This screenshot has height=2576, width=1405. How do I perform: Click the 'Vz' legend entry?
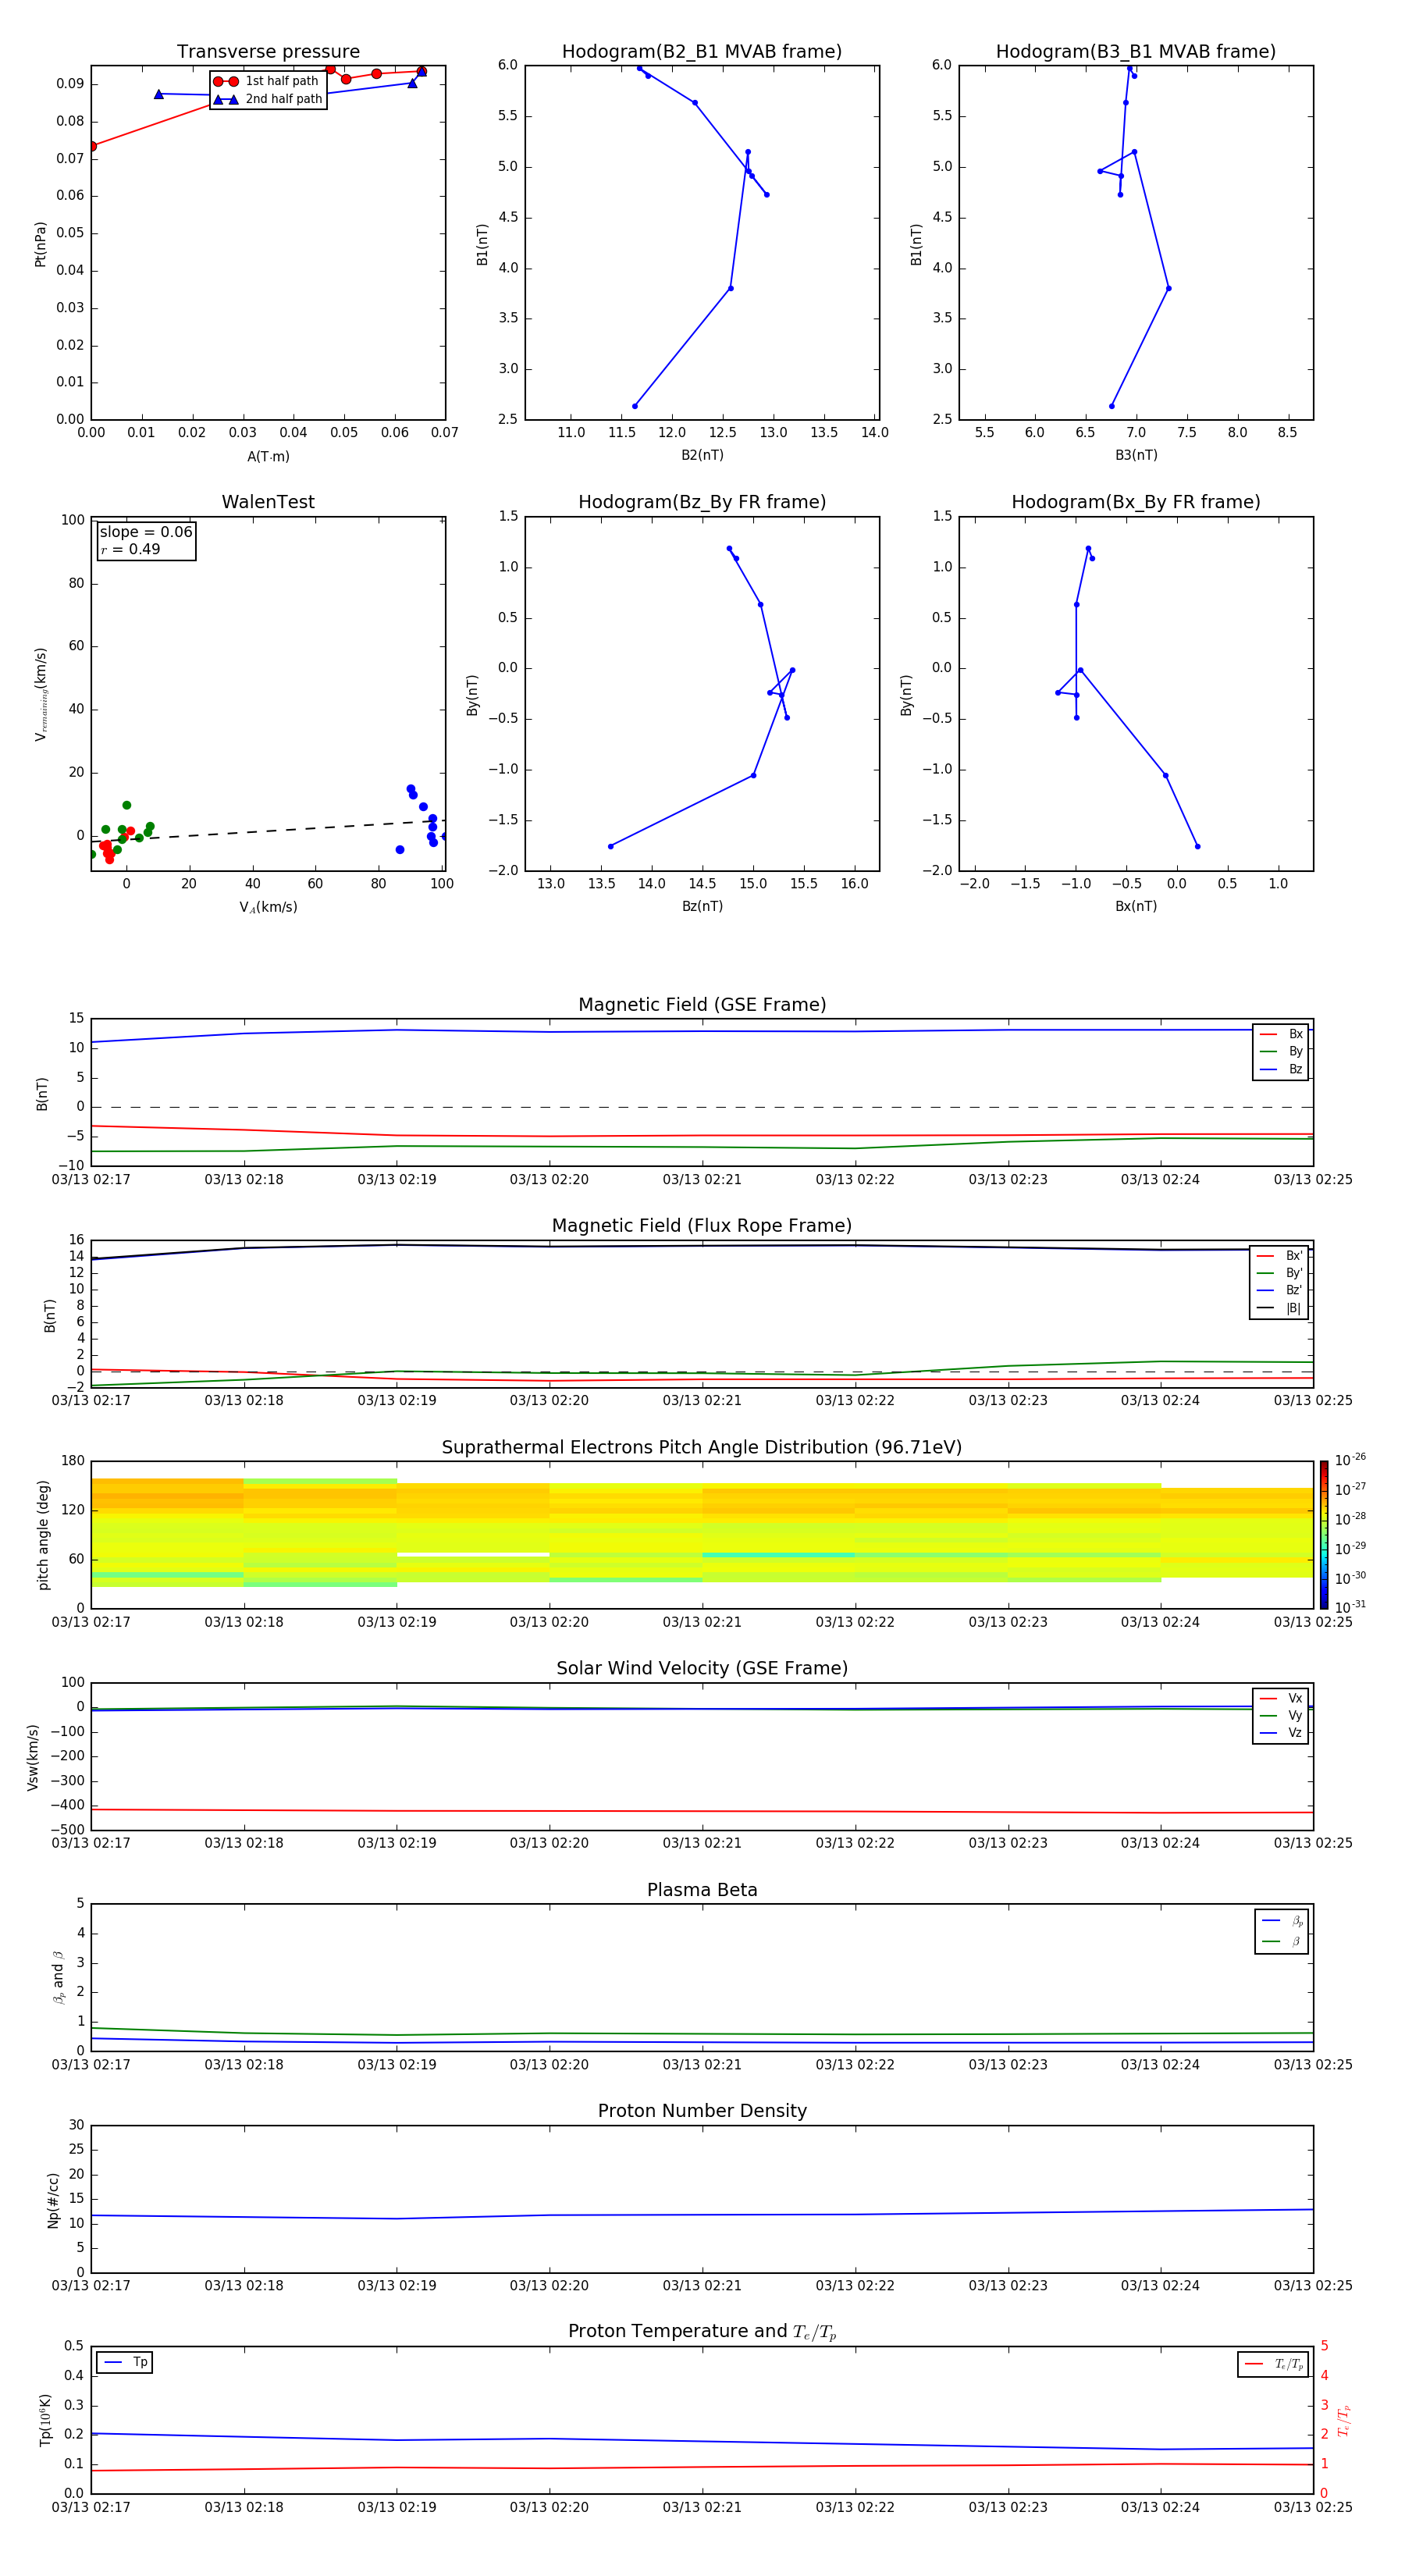tap(1282, 1732)
